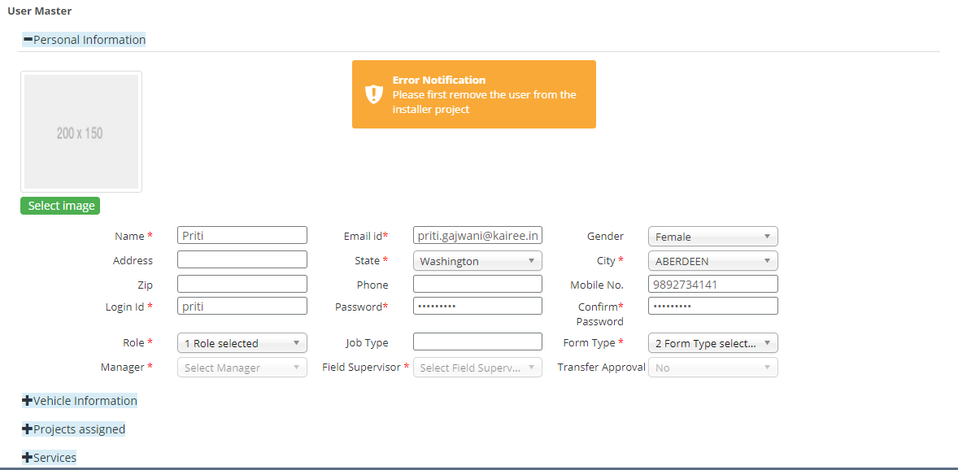Click the Name input field

[242, 236]
